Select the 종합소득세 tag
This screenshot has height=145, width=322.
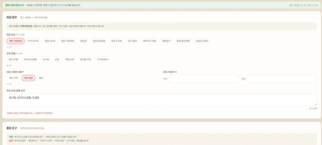[50, 41]
